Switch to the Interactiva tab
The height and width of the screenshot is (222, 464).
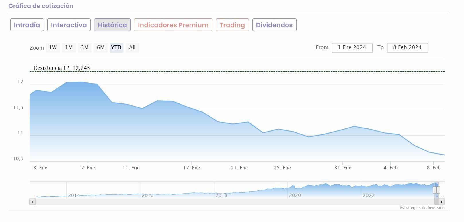click(x=69, y=25)
